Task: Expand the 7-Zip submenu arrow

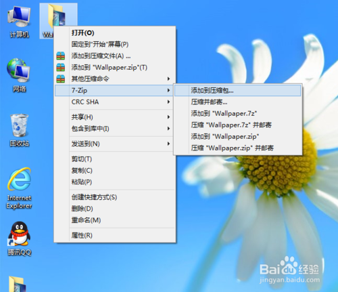Action: (168, 90)
